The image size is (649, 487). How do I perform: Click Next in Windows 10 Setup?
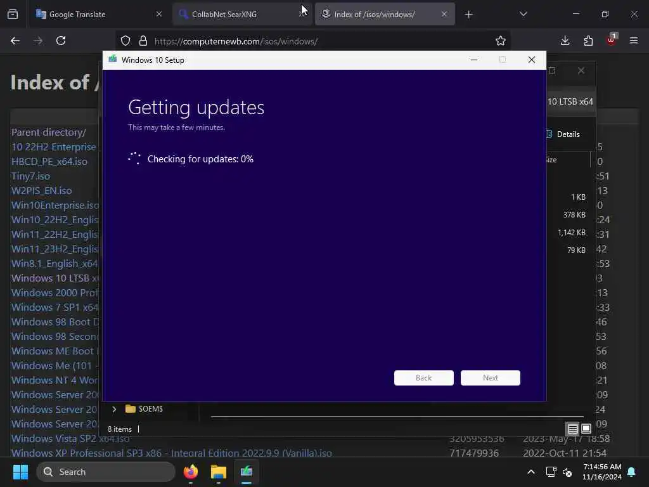491,378
